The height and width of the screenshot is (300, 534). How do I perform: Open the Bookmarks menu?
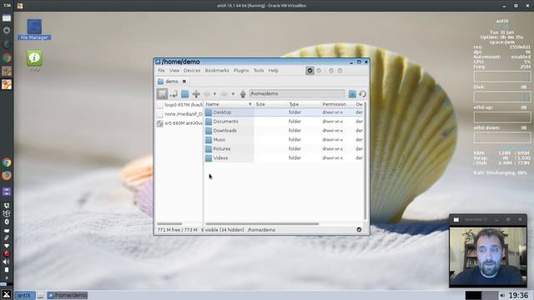coord(217,70)
